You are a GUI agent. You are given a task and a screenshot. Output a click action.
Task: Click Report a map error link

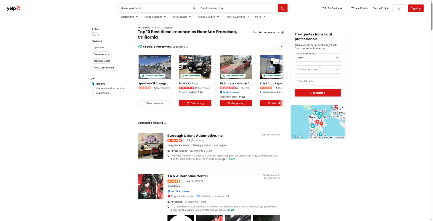click(x=337, y=137)
